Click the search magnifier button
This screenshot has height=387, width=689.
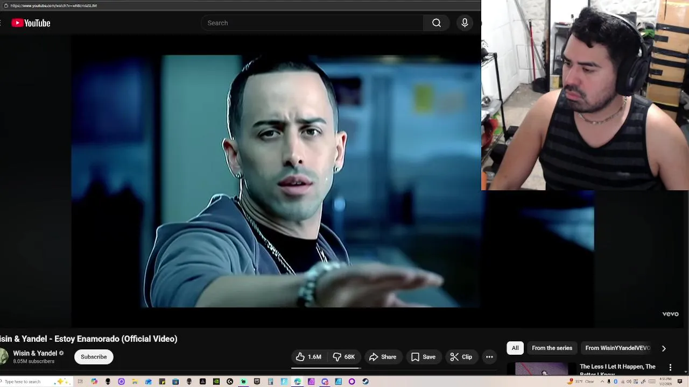tap(437, 23)
